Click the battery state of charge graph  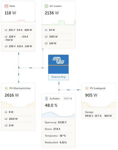[58, 115]
